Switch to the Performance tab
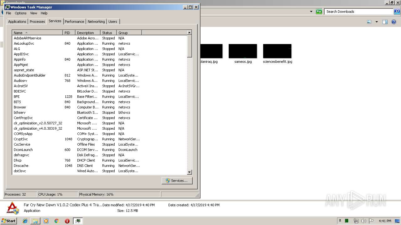 point(75,22)
